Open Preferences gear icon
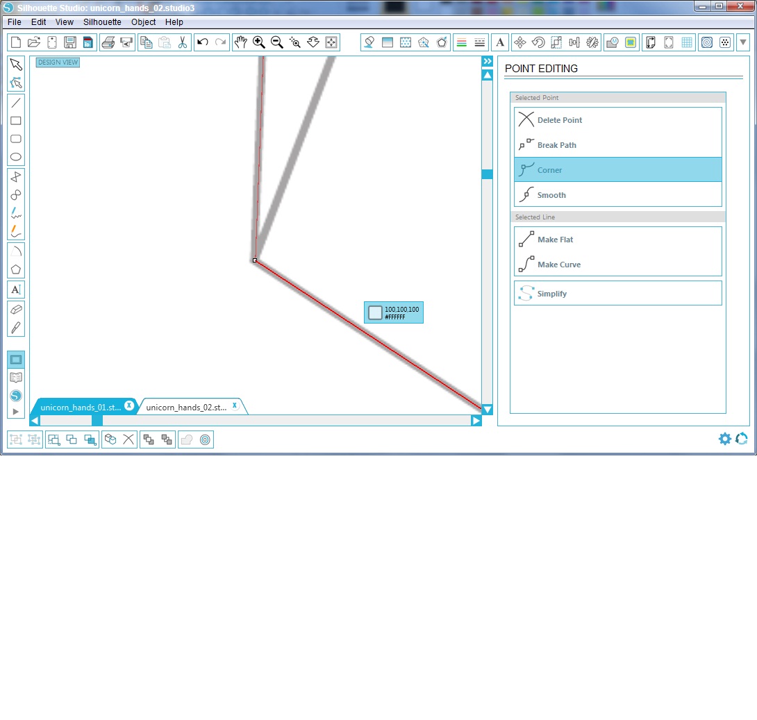757x720 pixels. (724, 439)
